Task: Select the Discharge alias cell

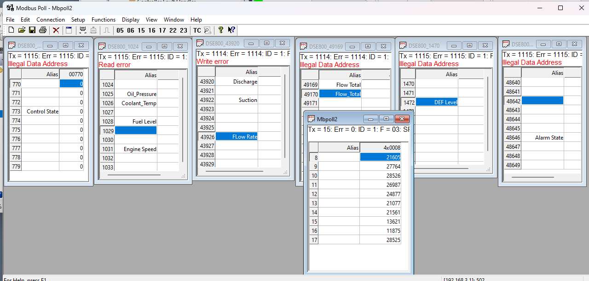Action: coord(237,82)
